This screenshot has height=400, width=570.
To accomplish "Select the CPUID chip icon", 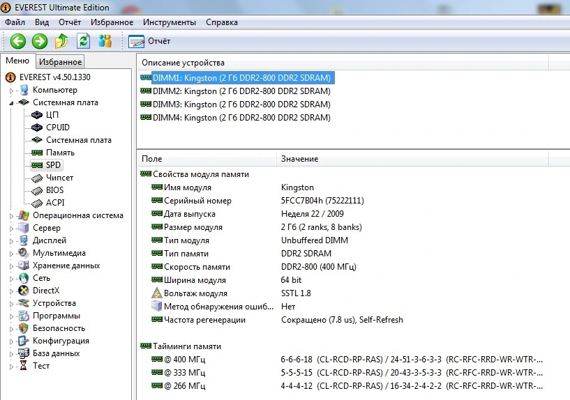I will [37, 128].
